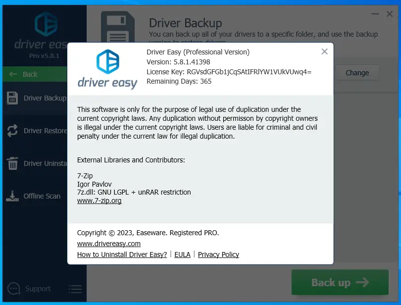The image size is (401, 305).
Task: Open the hamburger menu next to Support
Action: (75, 289)
